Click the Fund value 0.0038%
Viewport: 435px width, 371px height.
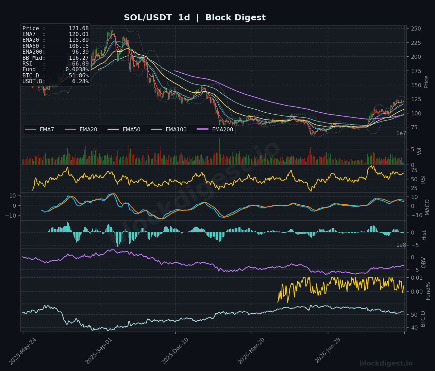pyautogui.click(x=77, y=70)
